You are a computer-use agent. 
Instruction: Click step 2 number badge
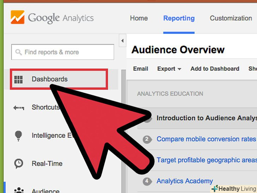click(147, 140)
